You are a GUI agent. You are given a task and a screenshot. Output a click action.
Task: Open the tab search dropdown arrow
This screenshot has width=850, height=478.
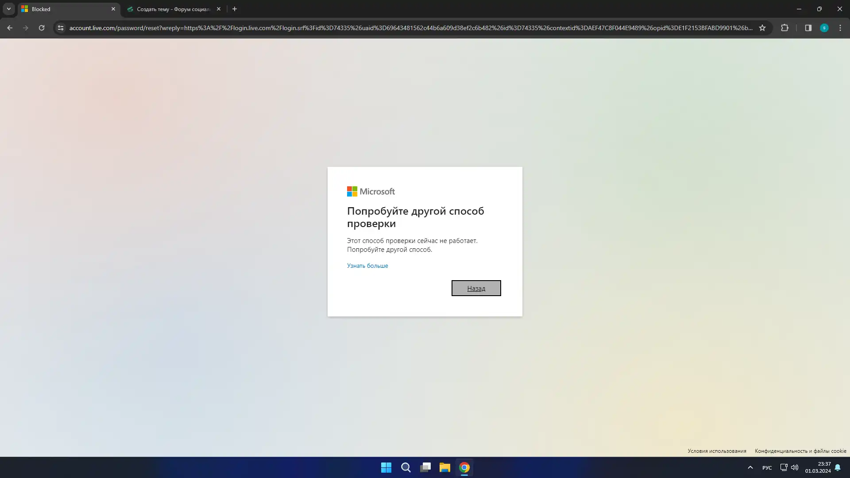[x=8, y=9]
